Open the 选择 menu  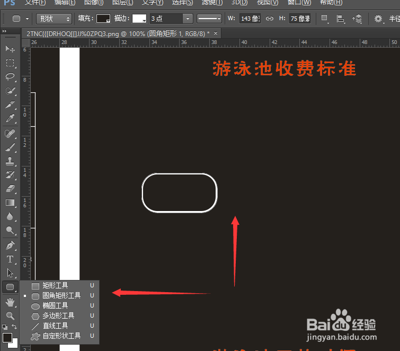[182, 3]
